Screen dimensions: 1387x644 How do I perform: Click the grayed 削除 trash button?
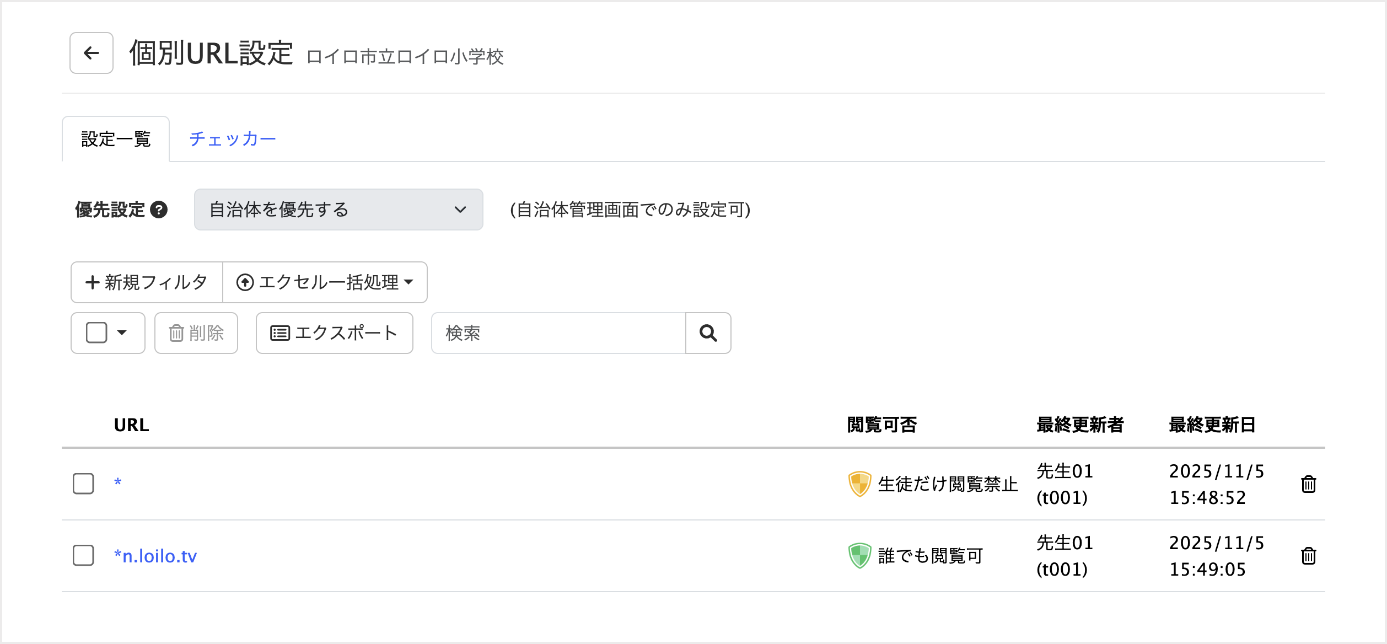[x=196, y=333]
